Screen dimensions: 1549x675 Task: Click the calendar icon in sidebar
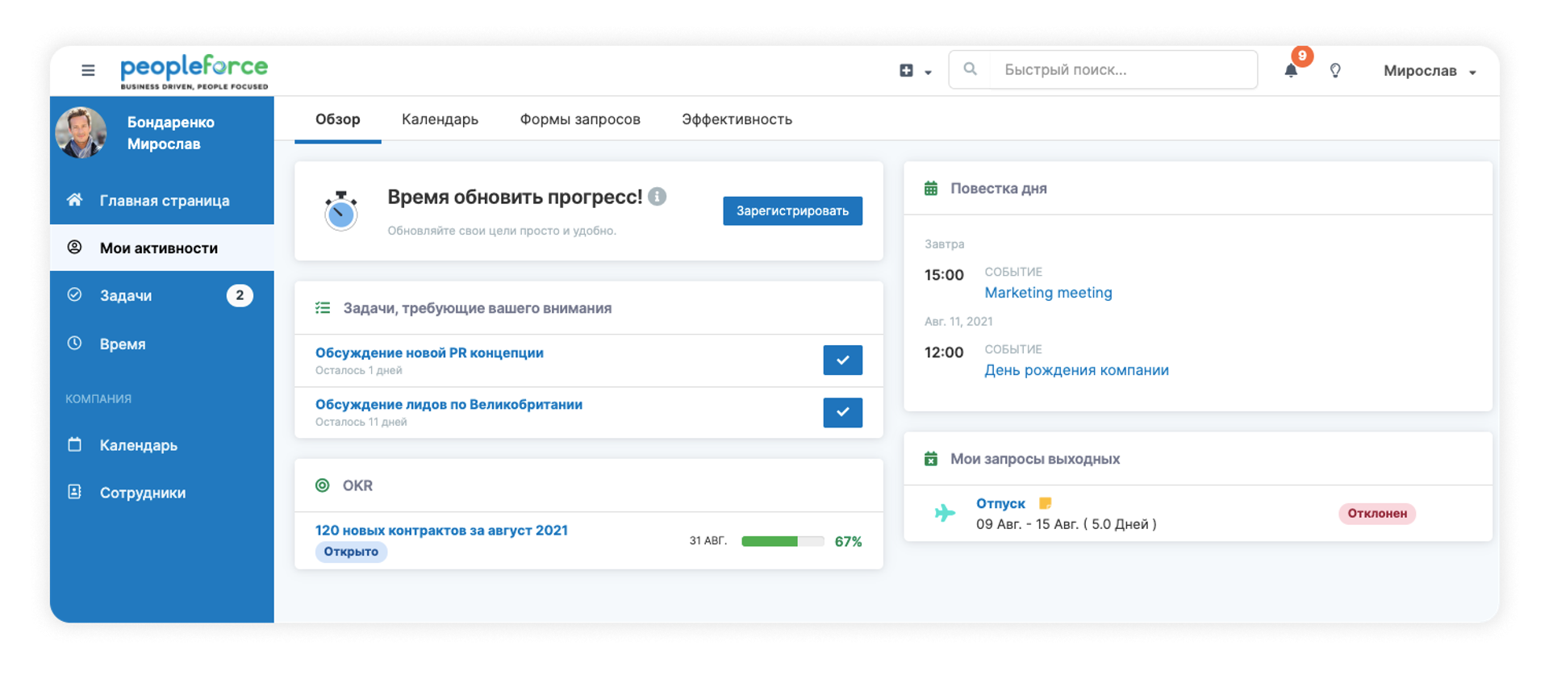(74, 444)
